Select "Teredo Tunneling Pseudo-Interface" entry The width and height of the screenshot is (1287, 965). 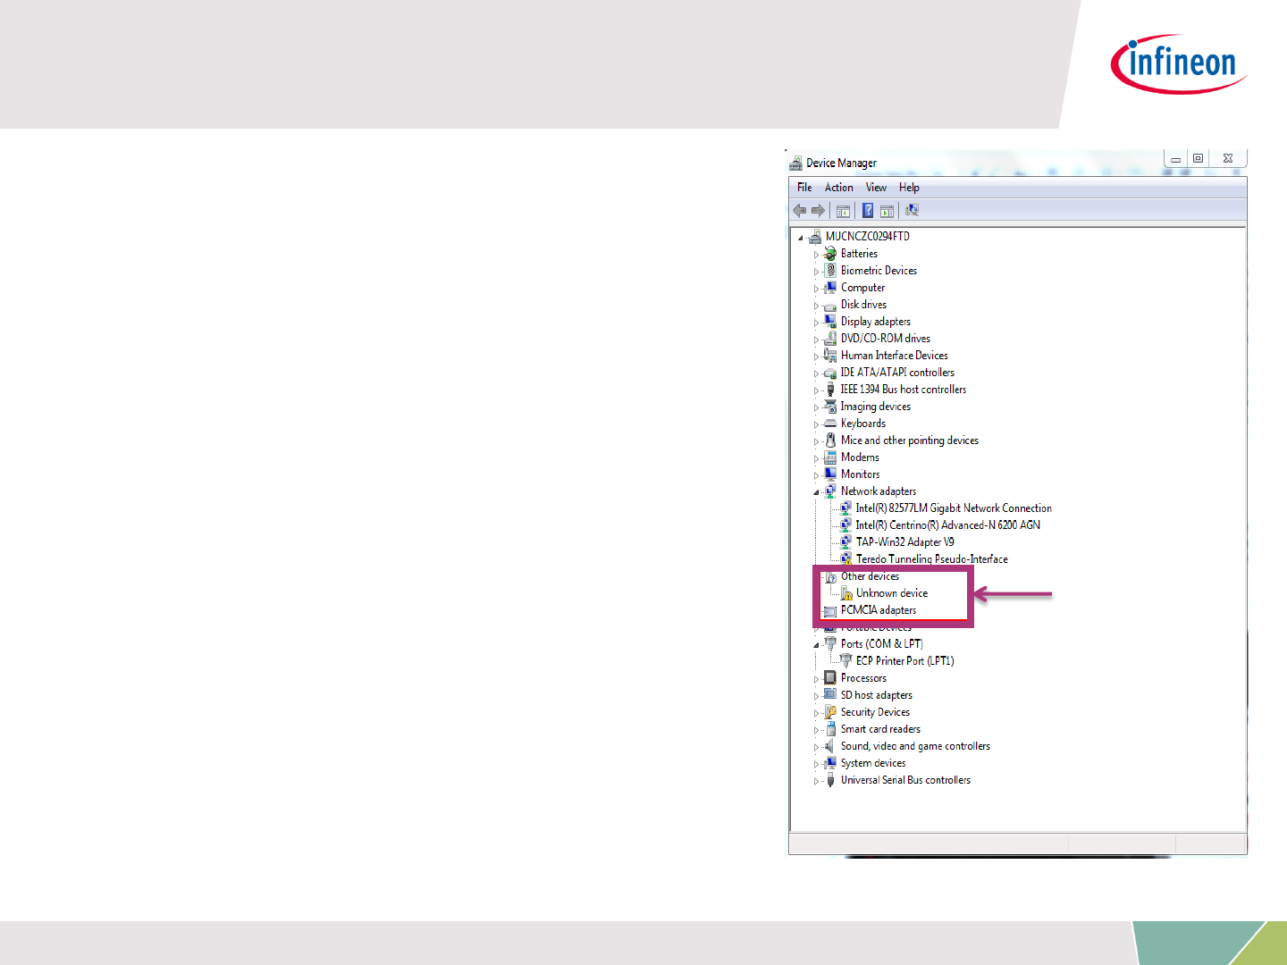click(931, 559)
